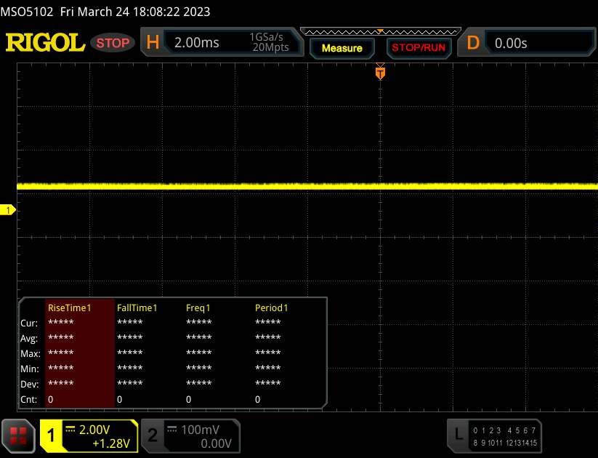598x458 pixels.
Task: Click the waveform memory overview bar
Action: (381, 31)
